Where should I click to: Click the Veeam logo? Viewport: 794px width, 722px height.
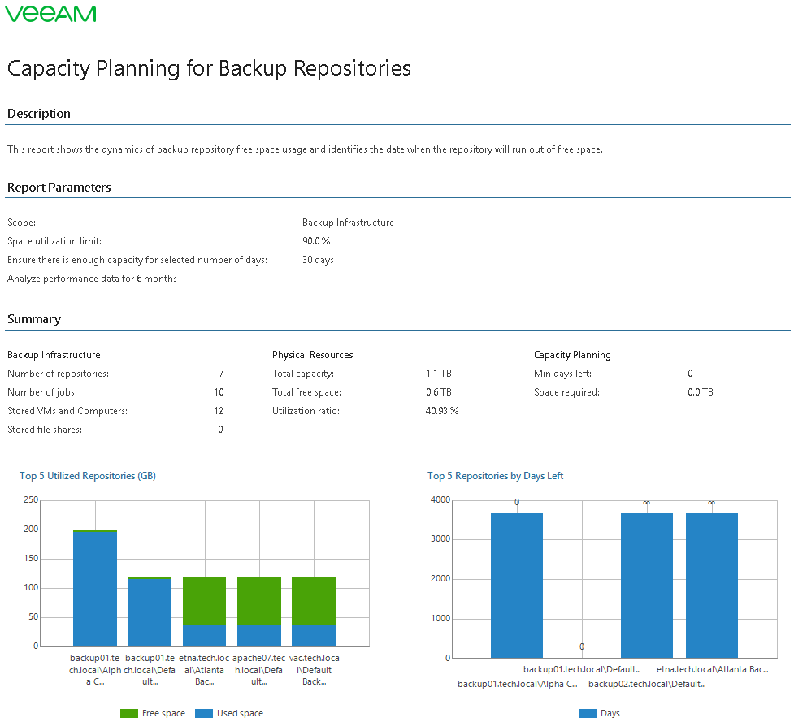coord(50,14)
